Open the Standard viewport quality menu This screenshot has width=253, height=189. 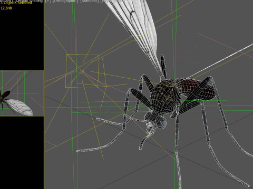(90, 1)
